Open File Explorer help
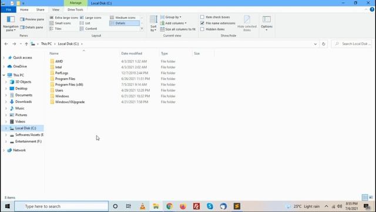The image size is (376, 212). [x=372, y=9]
